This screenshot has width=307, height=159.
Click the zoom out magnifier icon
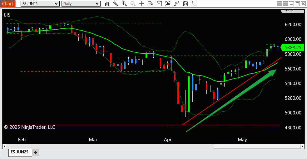click(x=133, y=4)
